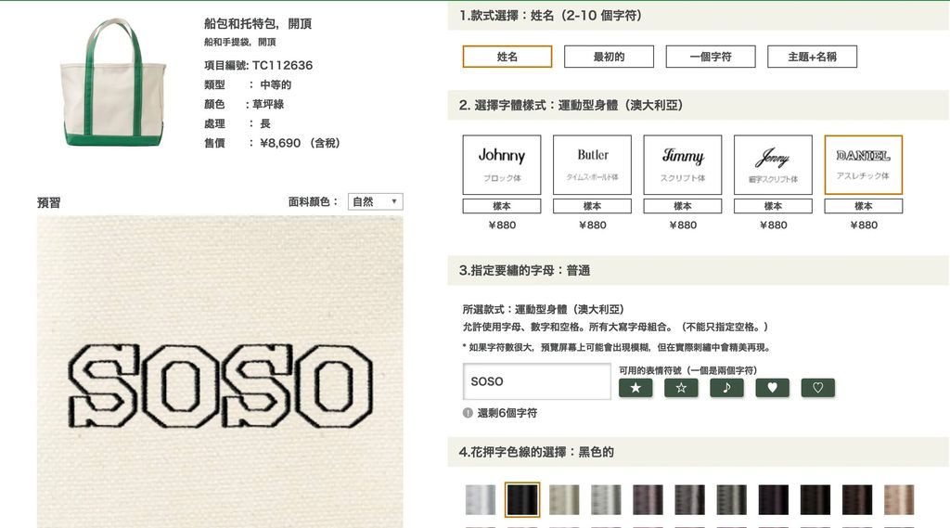Select the 一個字符 single character option
Viewport: 950px width, 528px height.
click(711, 57)
